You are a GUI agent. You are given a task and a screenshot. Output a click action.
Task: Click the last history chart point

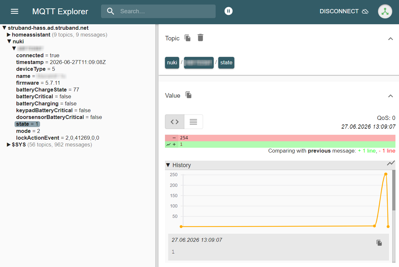click(388, 227)
